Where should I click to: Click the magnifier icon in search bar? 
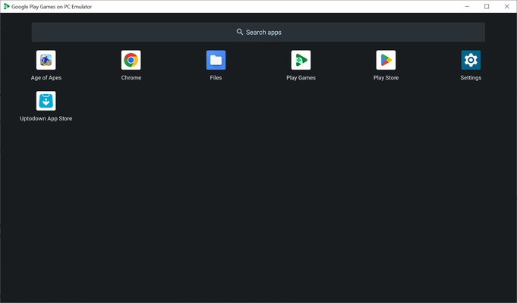coord(240,32)
